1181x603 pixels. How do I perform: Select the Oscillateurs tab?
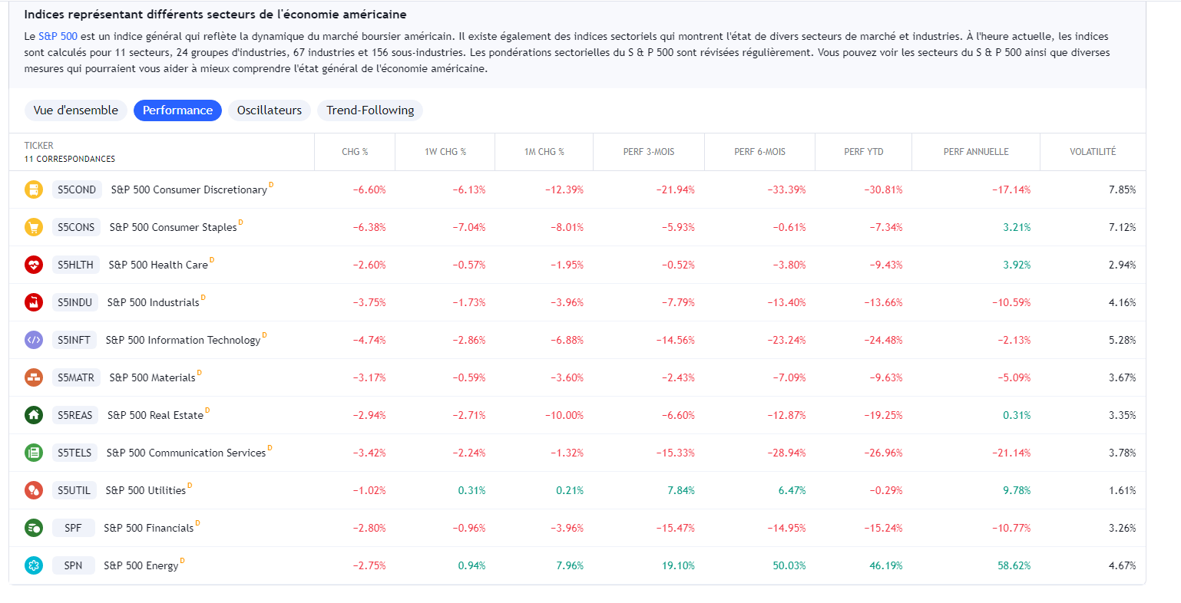point(269,110)
